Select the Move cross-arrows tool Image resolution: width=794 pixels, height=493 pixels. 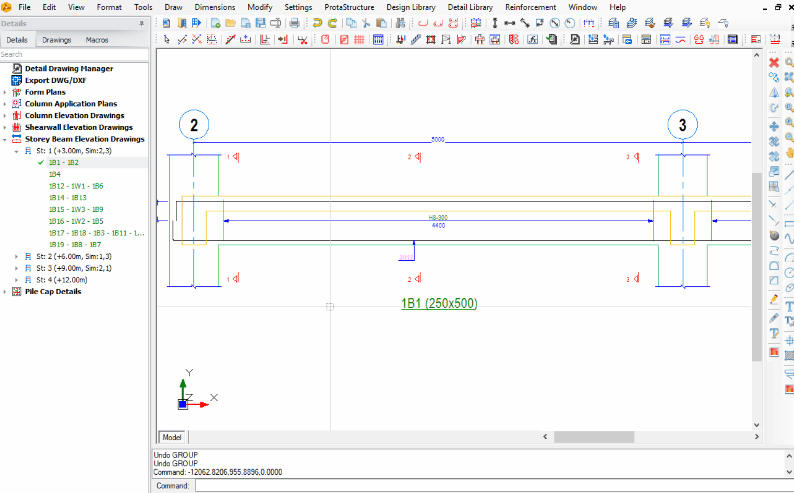coord(774,126)
